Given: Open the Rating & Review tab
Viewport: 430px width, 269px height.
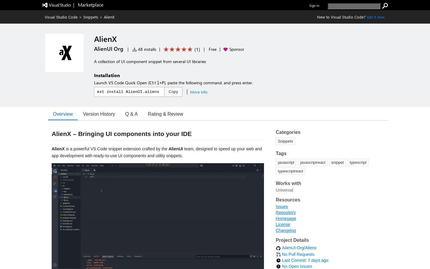Looking at the screenshot, I should click(165, 114).
